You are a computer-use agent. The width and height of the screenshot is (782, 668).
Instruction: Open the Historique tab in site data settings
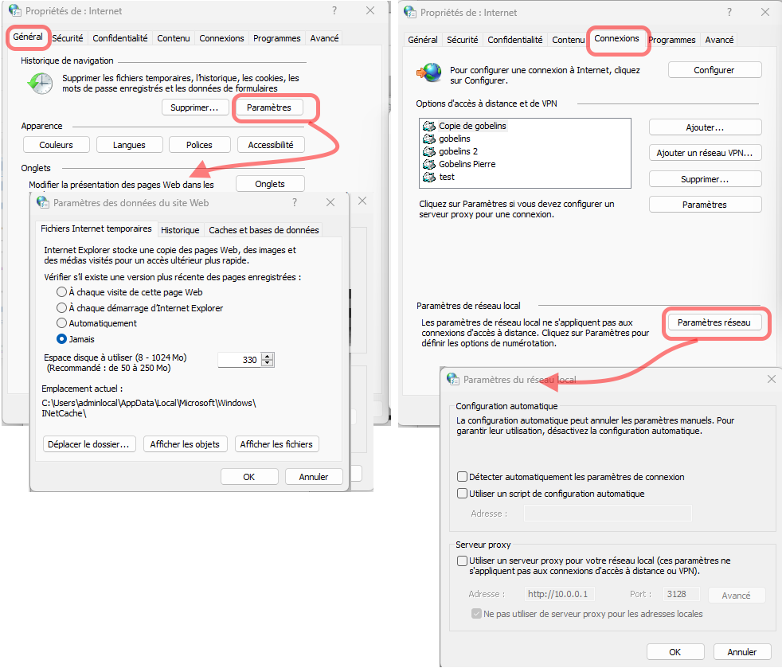181,229
